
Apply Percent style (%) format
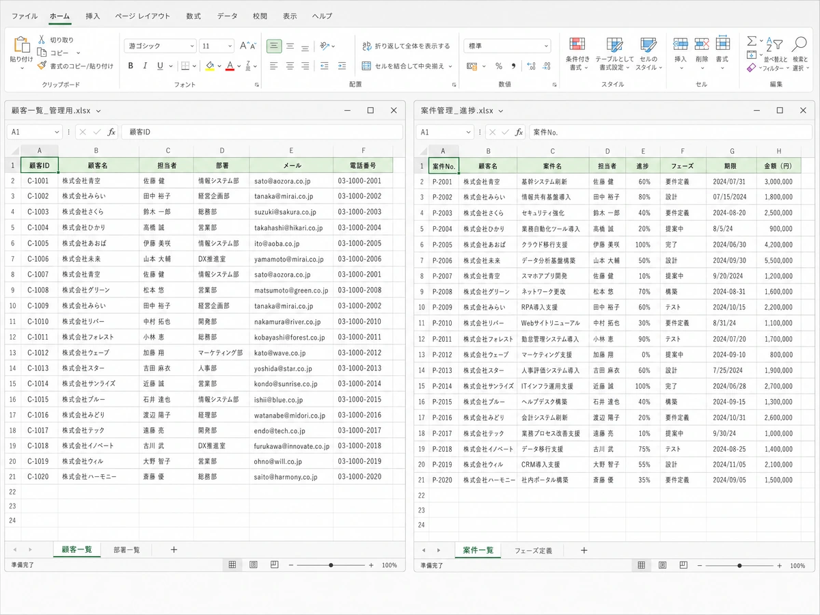(498, 66)
